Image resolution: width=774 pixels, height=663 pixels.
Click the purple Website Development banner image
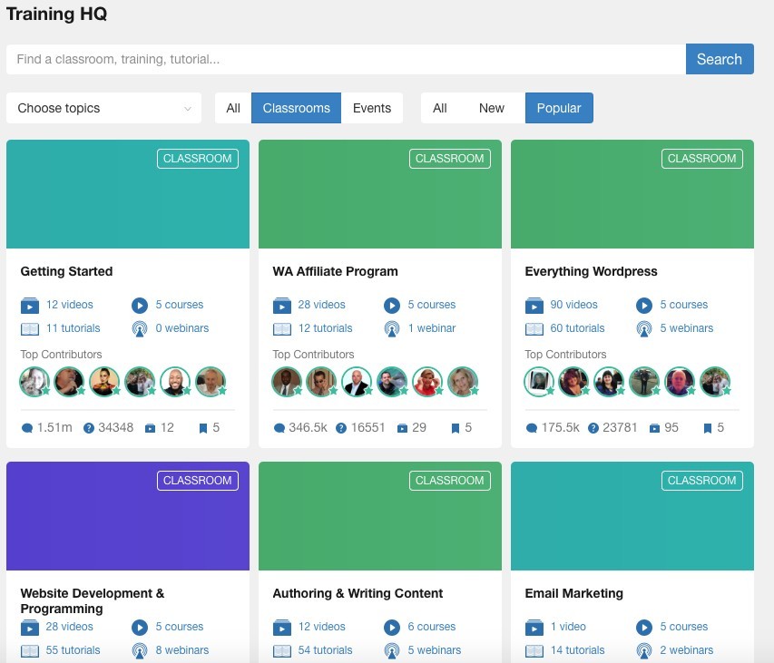128,516
